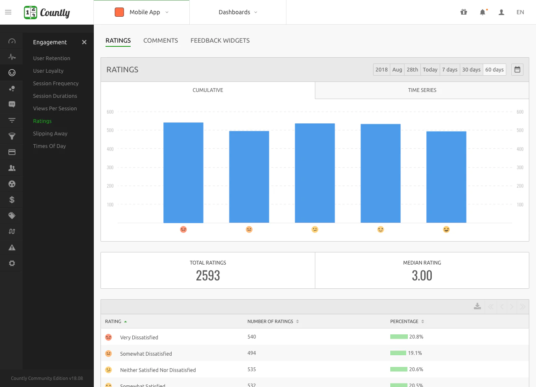The height and width of the screenshot is (387, 536).
Task: Open Ratings menu item in sidebar
Action: coord(42,121)
